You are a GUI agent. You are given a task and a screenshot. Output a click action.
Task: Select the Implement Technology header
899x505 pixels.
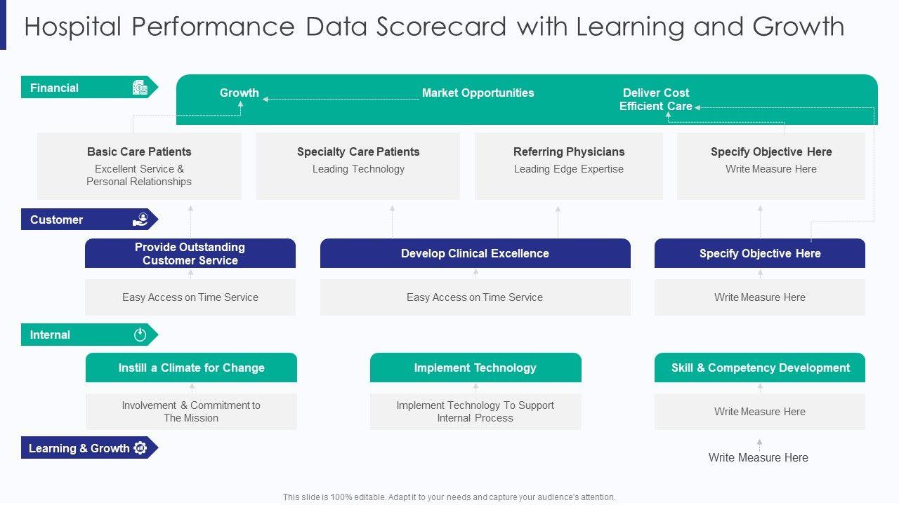tap(475, 368)
